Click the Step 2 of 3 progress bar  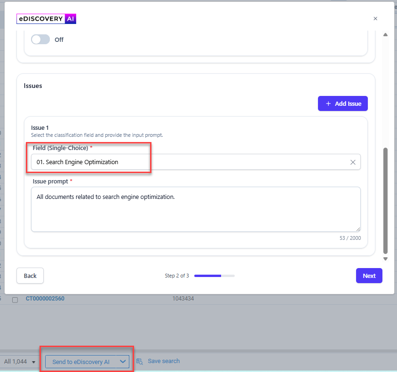pos(214,276)
